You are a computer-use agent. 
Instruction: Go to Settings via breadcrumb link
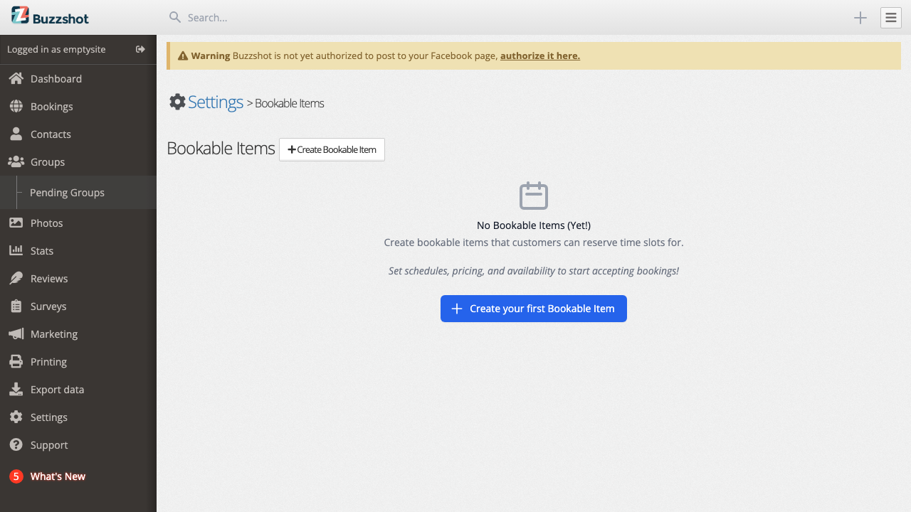[x=216, y=102]
